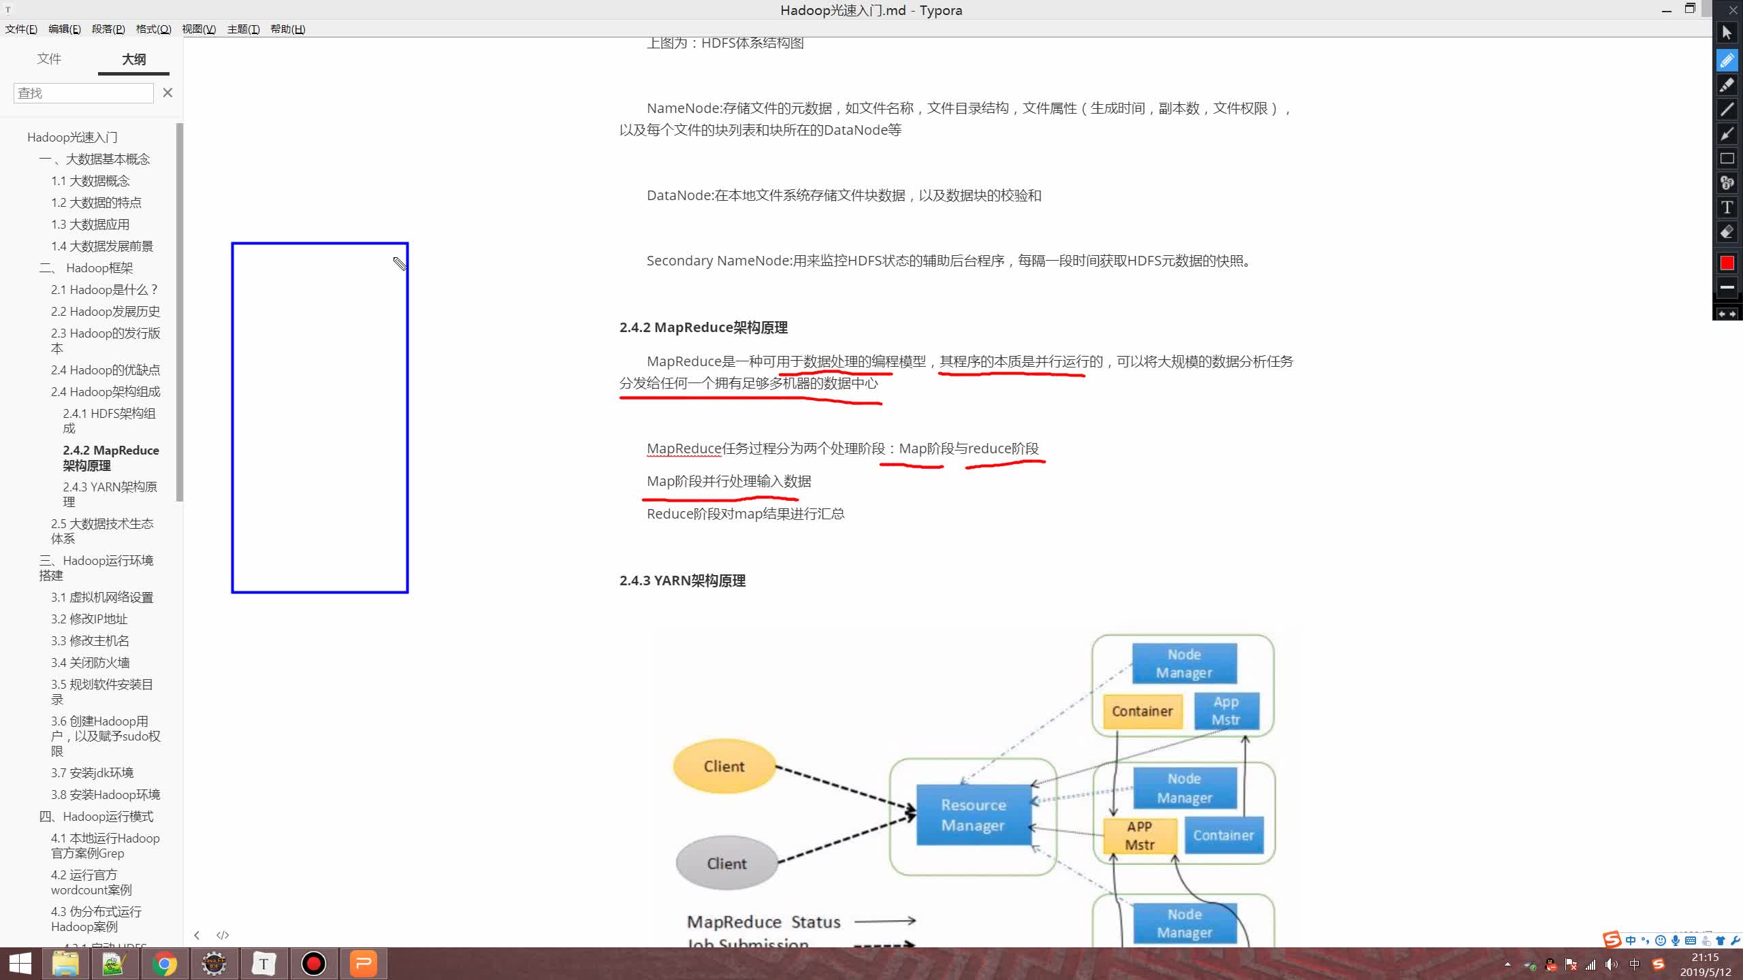The image size is (1743, 980).
Task: Click the 查找 outline search field
Action: pos(83,93)
